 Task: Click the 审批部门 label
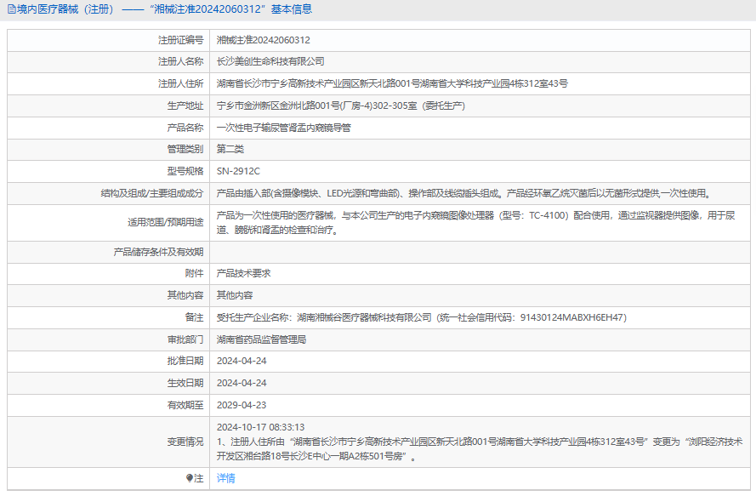pyautogui.click(x=185, y=339)
